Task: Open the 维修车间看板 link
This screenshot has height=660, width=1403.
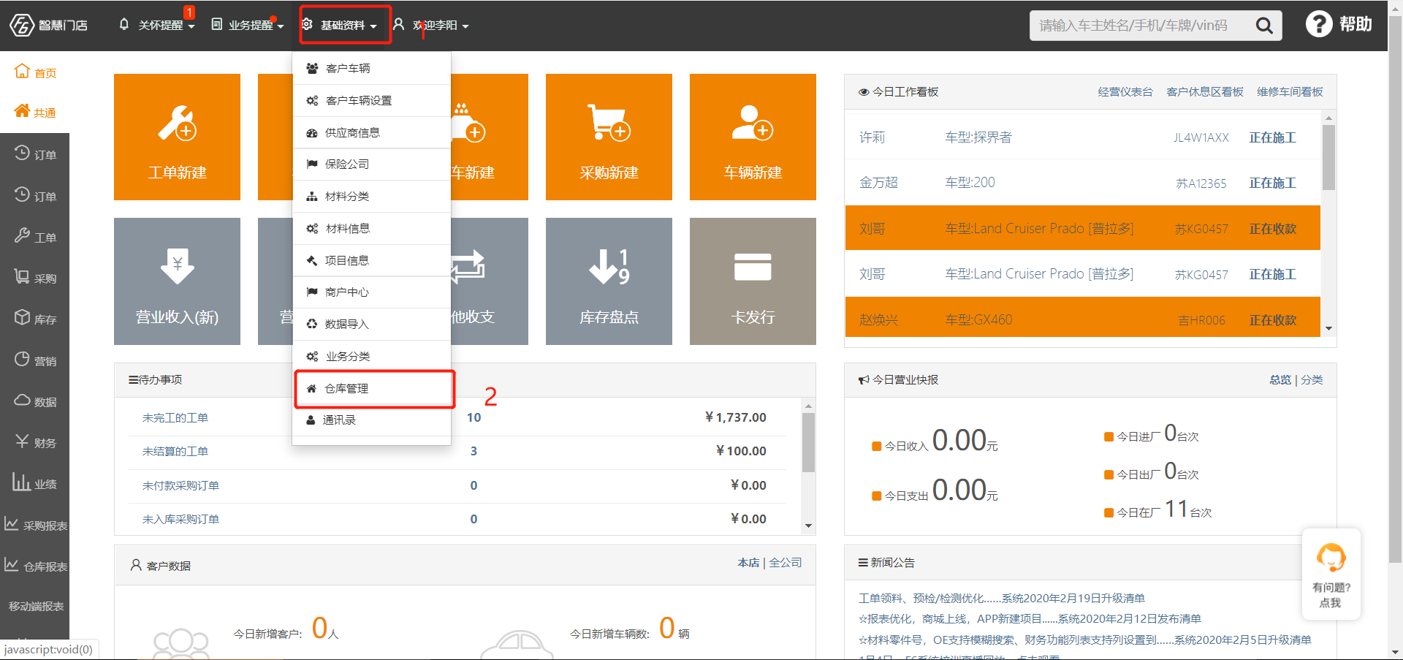Action: [x=1290, y=91]
